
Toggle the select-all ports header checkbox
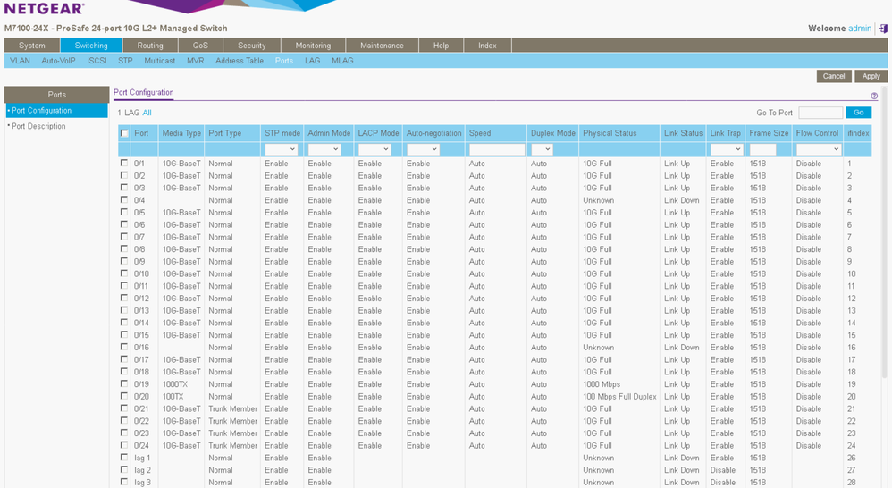click(x=124, y=133)
